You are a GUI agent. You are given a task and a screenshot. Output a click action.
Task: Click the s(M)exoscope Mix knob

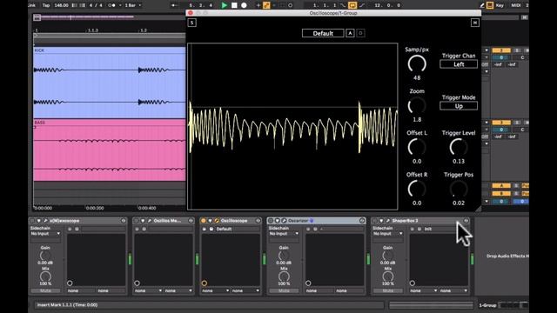(x=45, y=276)
